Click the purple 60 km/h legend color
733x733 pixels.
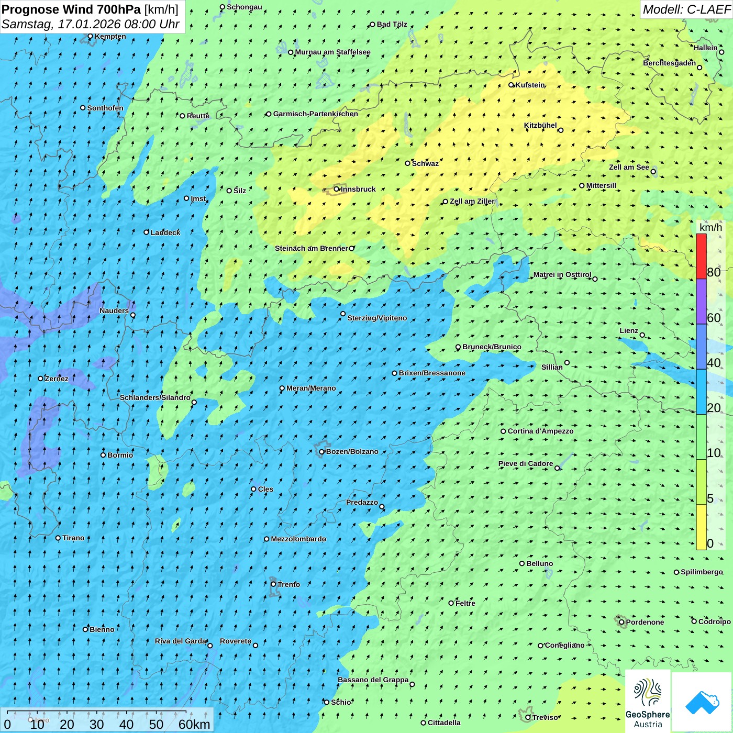pos(701,302)
